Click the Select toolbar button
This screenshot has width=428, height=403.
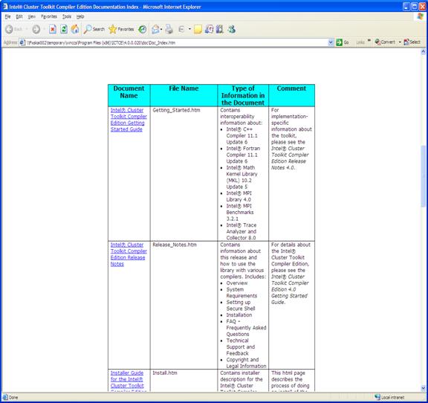[x=412, y=42]
